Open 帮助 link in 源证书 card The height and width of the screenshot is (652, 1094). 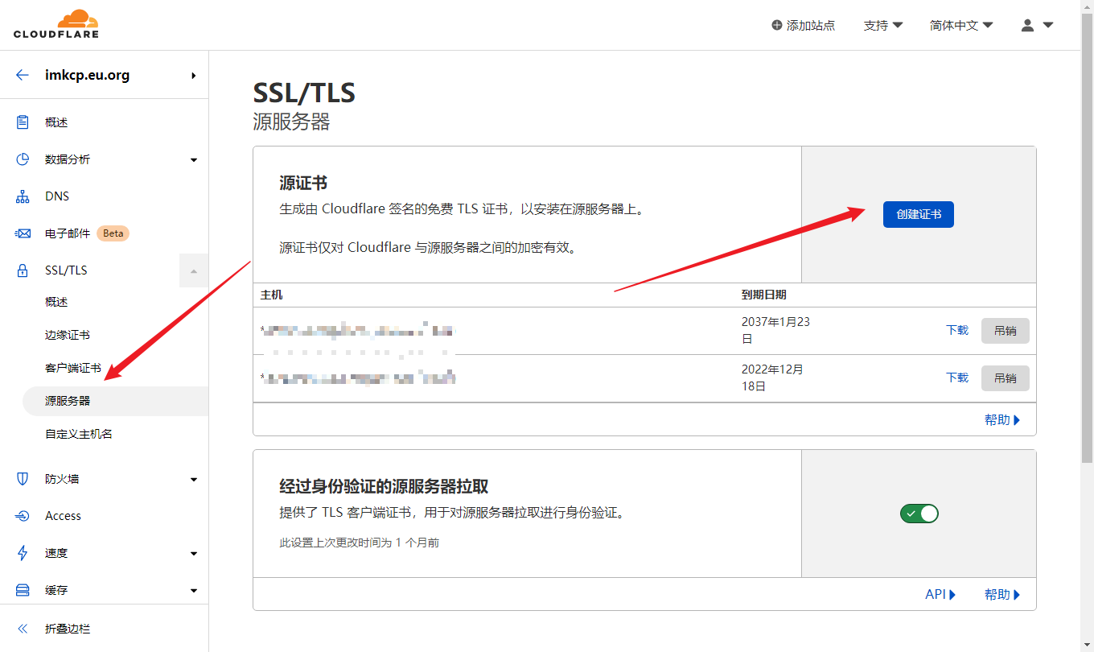click(1002, 419)
